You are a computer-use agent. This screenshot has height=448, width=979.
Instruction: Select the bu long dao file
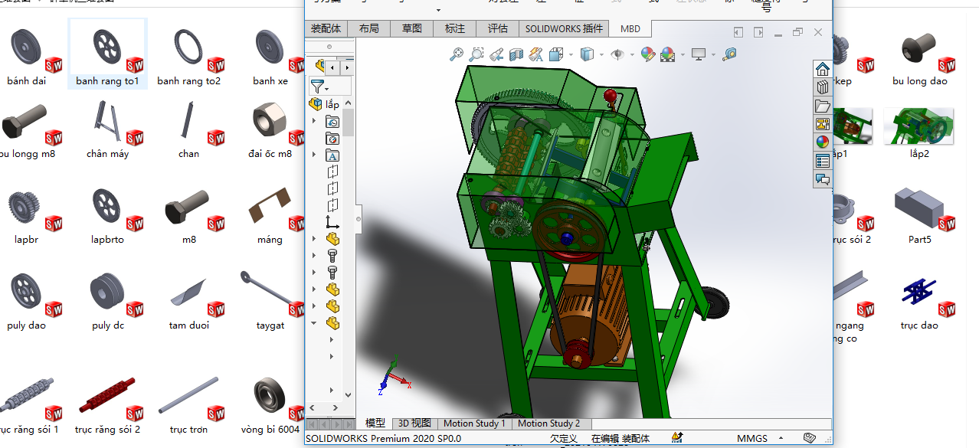(919, 57)
